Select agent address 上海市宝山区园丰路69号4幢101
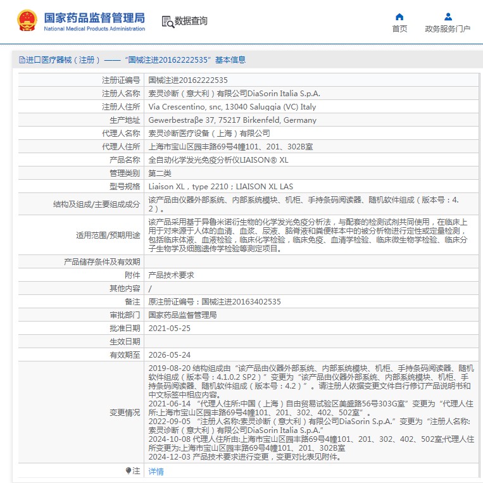483x483 pixels. click(230, 147)
